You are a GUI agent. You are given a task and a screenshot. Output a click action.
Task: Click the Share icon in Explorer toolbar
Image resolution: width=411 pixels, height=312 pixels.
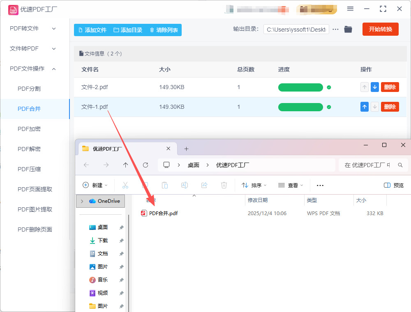tap(204, 185)
